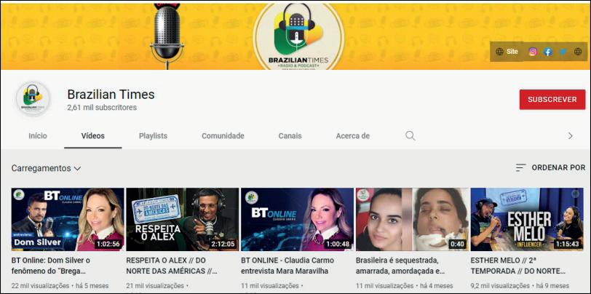This screenshot has height=294, width=591.
Task: Show more tabs with the right chevron
Action: (571, 135)
